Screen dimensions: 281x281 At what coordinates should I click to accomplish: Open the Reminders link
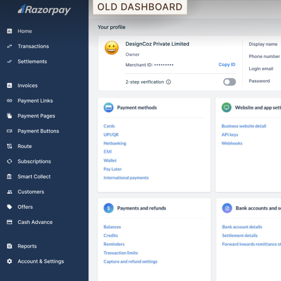pos(114,244)
